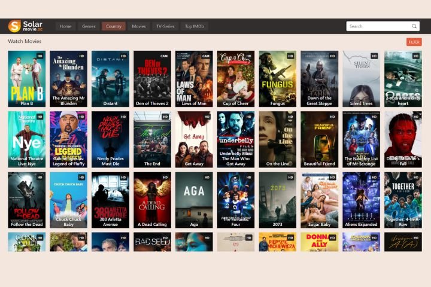Select the Cup of Cheer thumbnail
Viewport: 431px width, 287px height.
236,79
